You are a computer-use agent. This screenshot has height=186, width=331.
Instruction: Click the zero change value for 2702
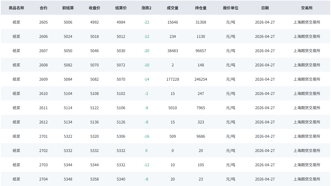coord(146,151)
